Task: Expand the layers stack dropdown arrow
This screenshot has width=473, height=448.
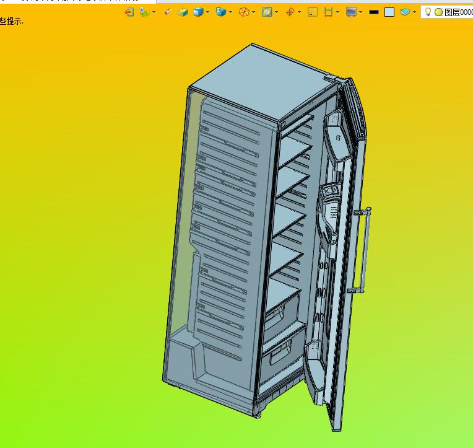Action: point(414,12)
